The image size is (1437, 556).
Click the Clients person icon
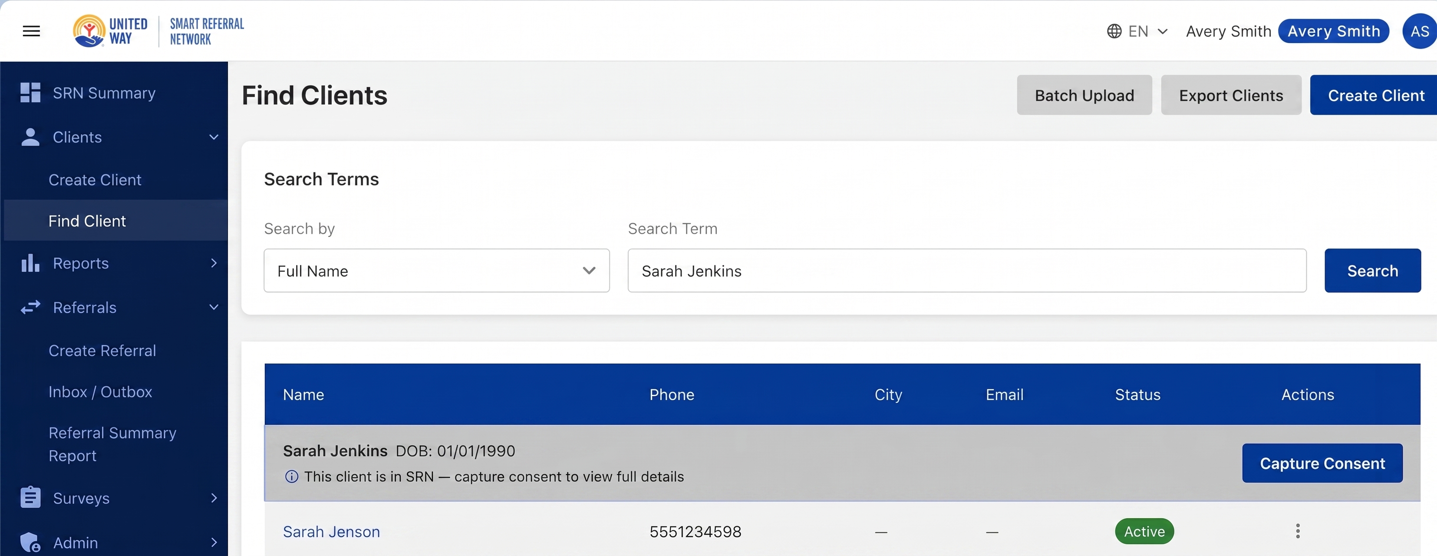(x=30, y=137)
